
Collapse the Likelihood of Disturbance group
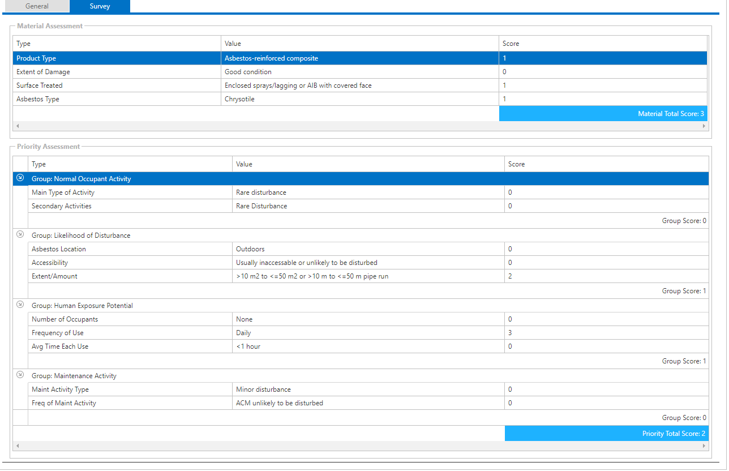point(20,234)
